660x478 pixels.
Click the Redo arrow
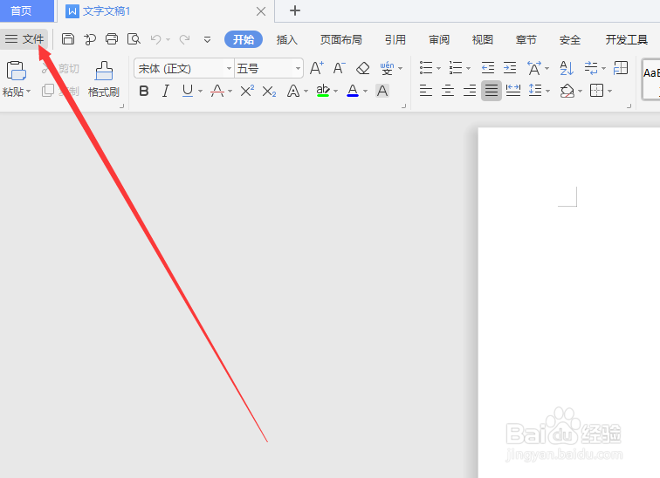click(x=184, y=39)
